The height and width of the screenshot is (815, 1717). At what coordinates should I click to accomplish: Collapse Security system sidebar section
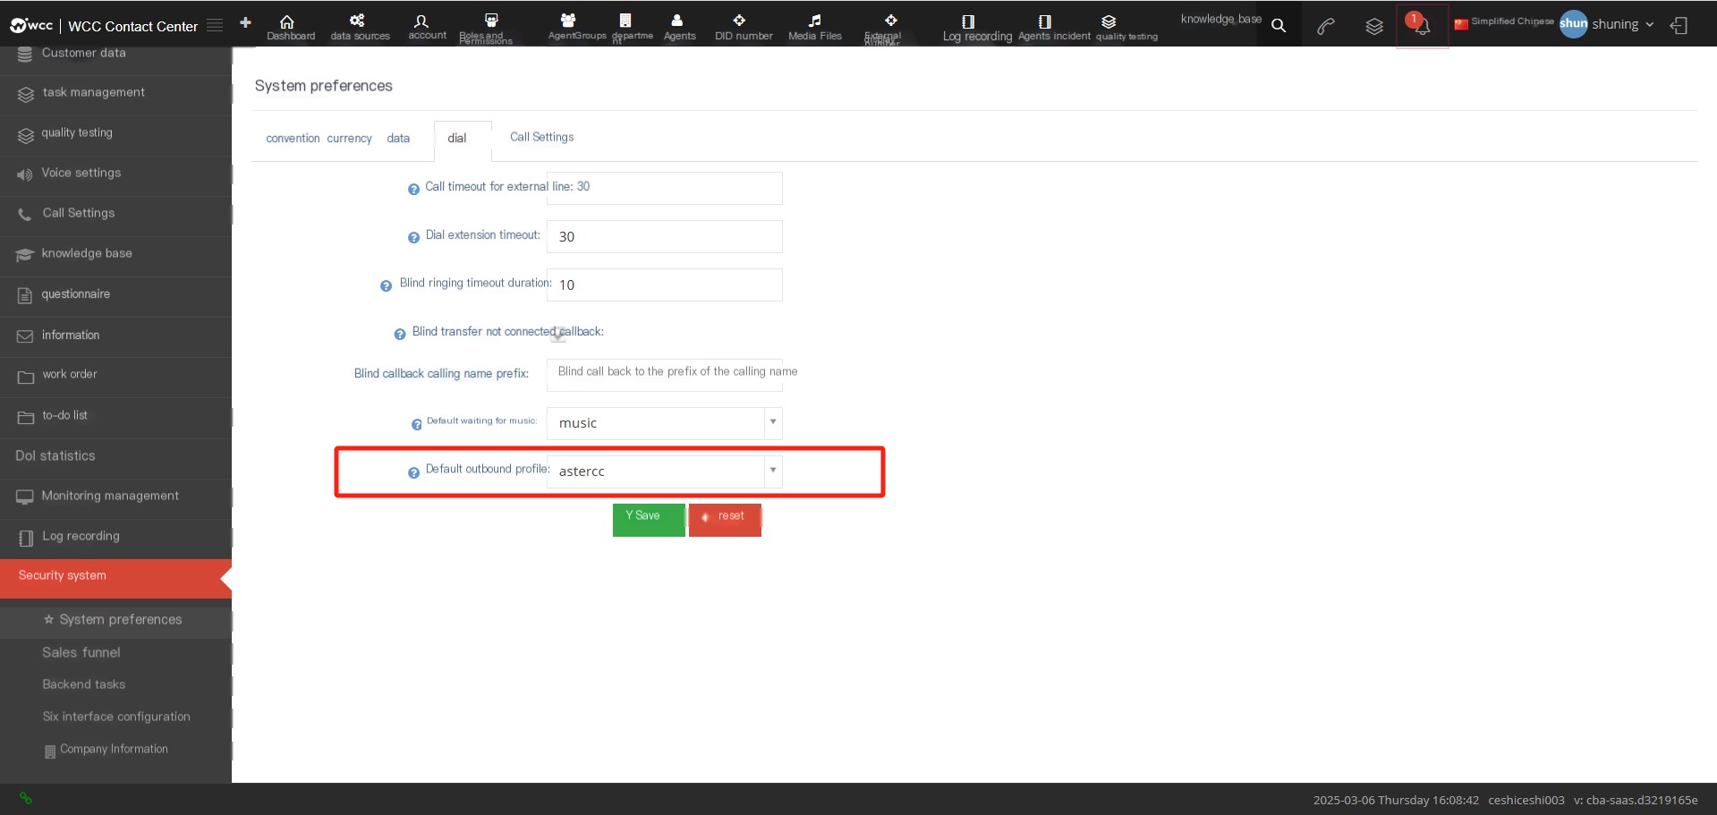point(116,577)
